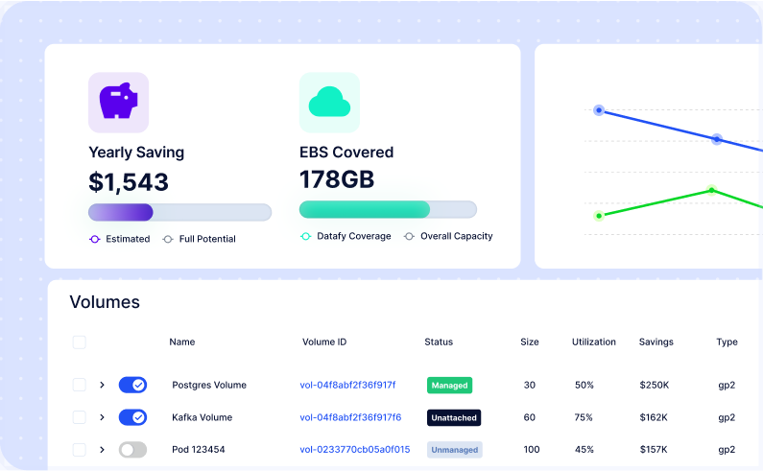Click the $157K savings value
763x471 pixels.
(x=654, y=450)
